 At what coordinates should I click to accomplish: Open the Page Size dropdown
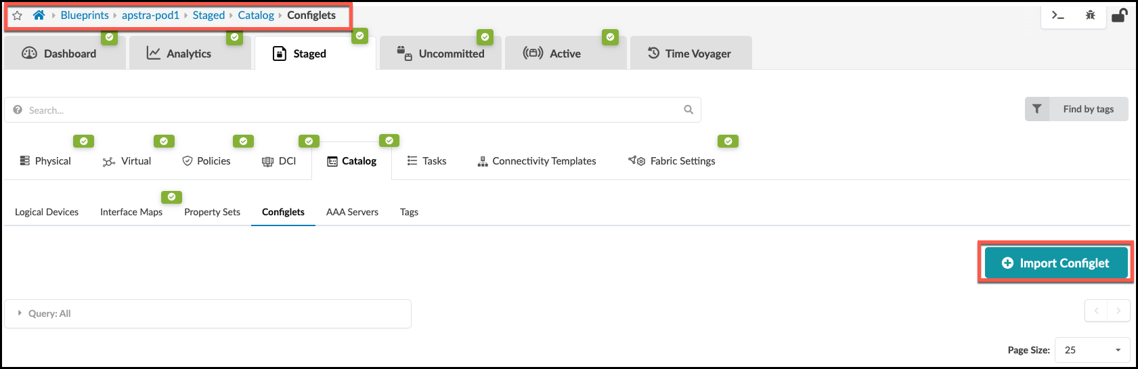click(x=1092, y=350)
